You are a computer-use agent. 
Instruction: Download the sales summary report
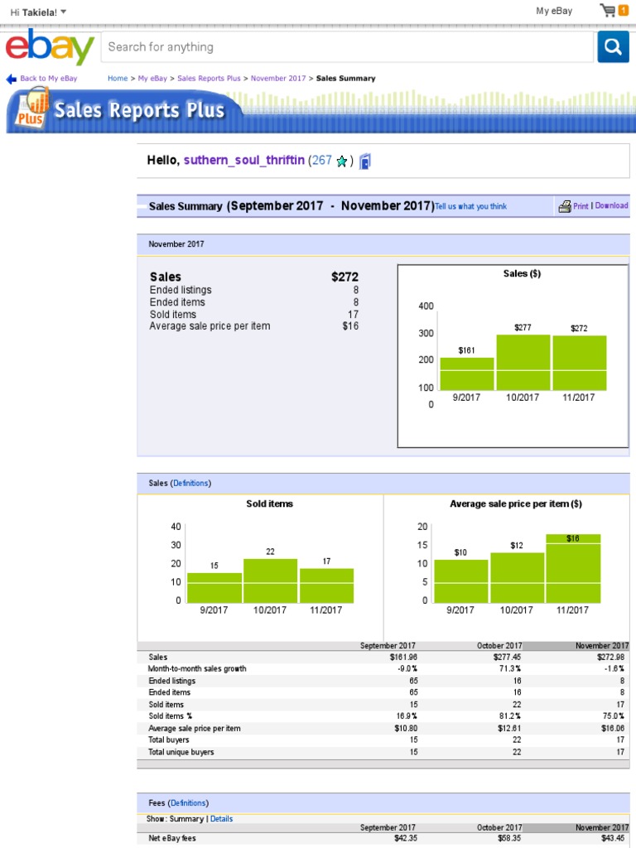pyautogui.click(x=611, y=205)
